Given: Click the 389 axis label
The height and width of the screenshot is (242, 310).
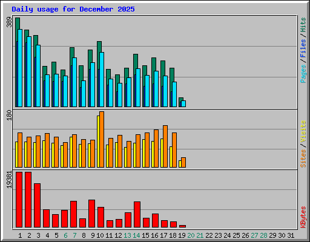Looking at the screenshot, I should pos(9,22).
